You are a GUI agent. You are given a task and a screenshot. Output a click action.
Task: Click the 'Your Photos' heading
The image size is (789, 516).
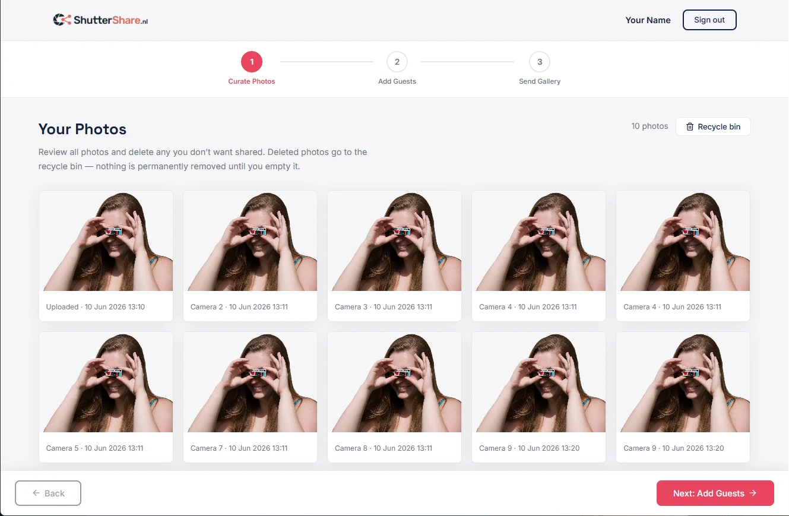pyautogui.click(x=83, y=129)
